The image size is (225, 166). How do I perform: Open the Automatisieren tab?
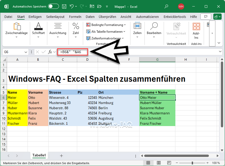[147, 17]
